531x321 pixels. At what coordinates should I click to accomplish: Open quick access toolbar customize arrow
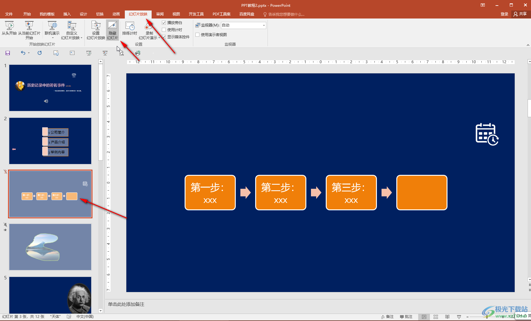(153, 53)
